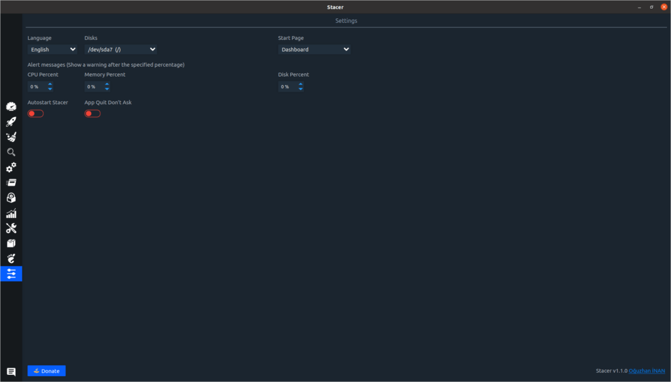
Task: Maximize the Stacer window
Action: (652, 7)
